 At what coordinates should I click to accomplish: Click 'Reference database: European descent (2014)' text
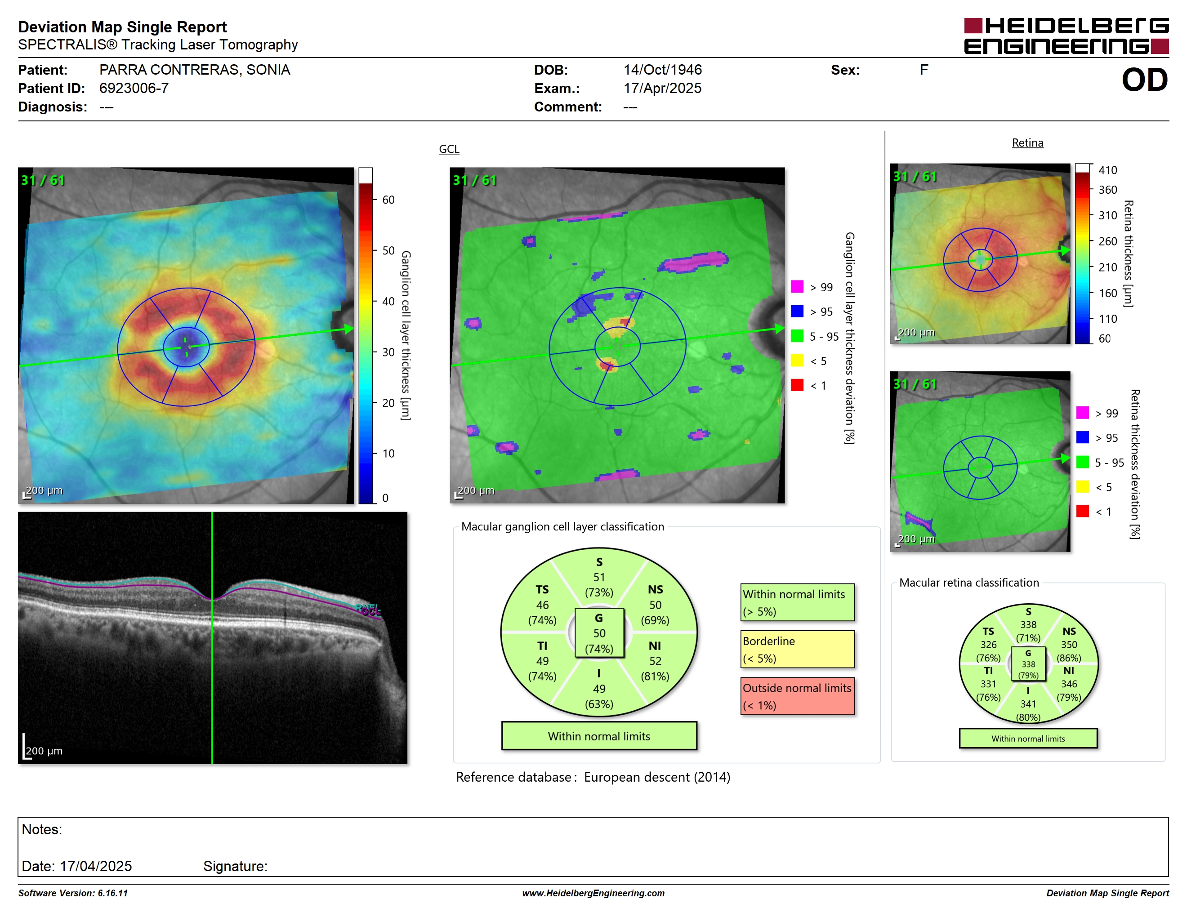coord(593,777)
